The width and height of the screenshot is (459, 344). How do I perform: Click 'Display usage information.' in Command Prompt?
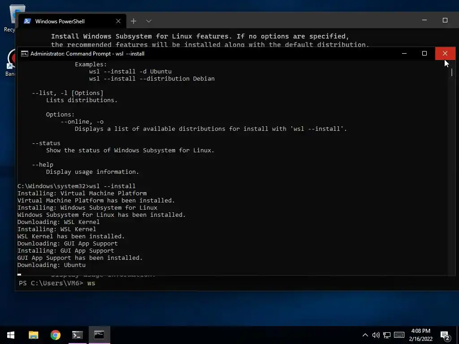pos(92,172)
